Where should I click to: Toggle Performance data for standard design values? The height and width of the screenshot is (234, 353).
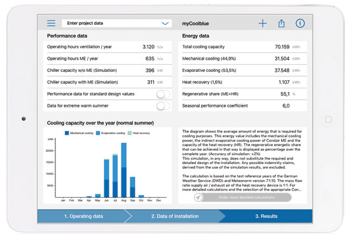click(163, 94)
